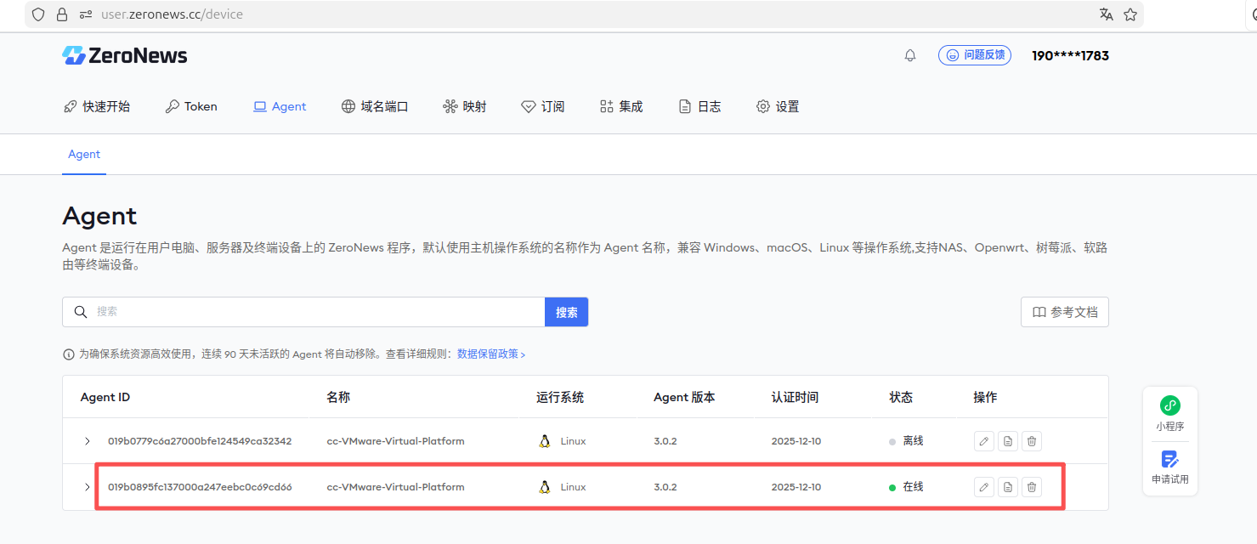Click the ZeroNews logo
This screenshot has height=544, width=1257.
125,56
